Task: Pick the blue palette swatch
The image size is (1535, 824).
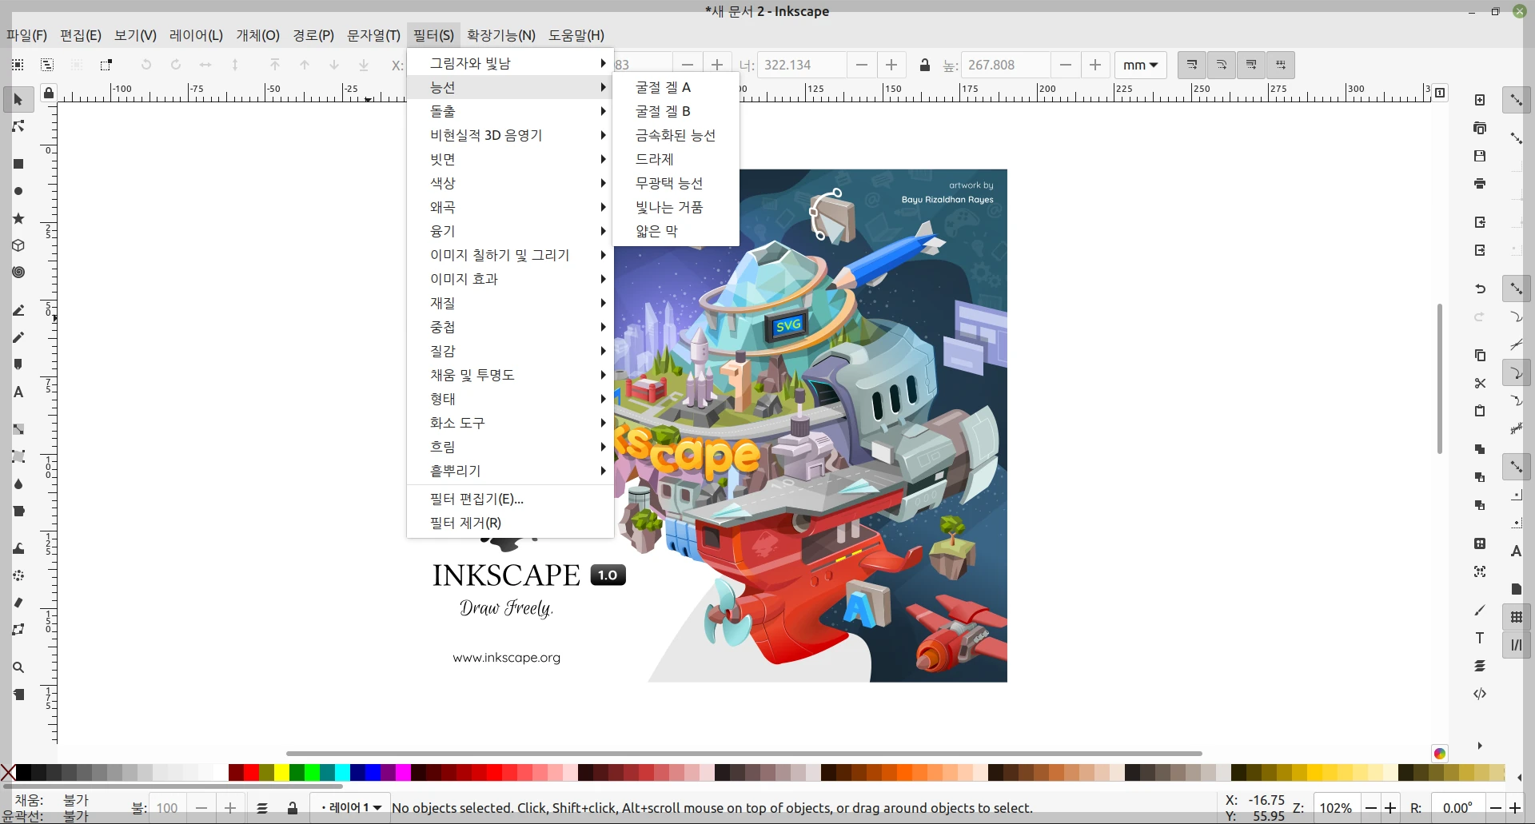Action: click(373, 772)
